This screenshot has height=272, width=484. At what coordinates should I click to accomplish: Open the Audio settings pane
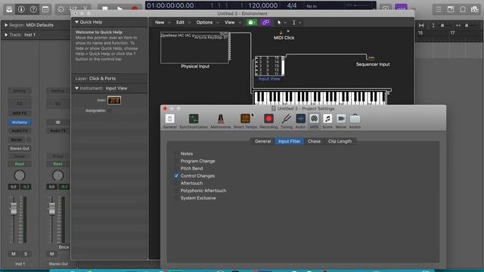[x=300, y=121]
